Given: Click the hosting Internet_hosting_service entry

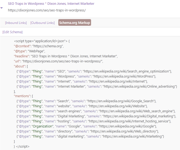Looking at the screenshot, I should [x=94, y=121].
